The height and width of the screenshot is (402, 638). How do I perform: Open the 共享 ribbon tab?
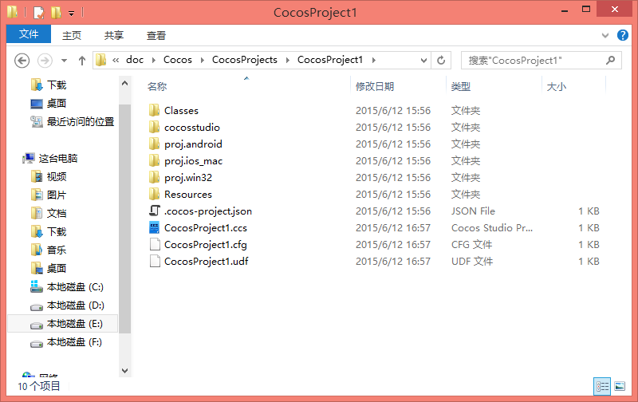click(x=114, y=35)
